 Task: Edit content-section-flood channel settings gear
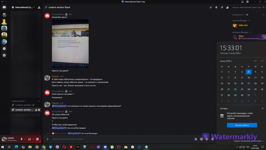(39, 110)
